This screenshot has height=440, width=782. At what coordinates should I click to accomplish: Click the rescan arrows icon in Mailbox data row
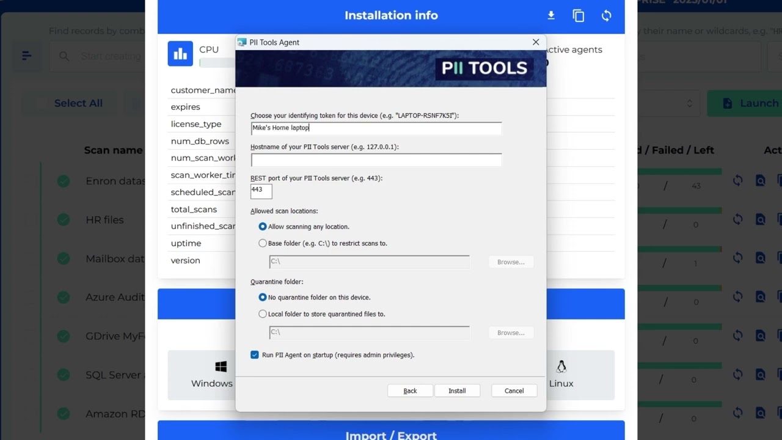coord(737,258)
